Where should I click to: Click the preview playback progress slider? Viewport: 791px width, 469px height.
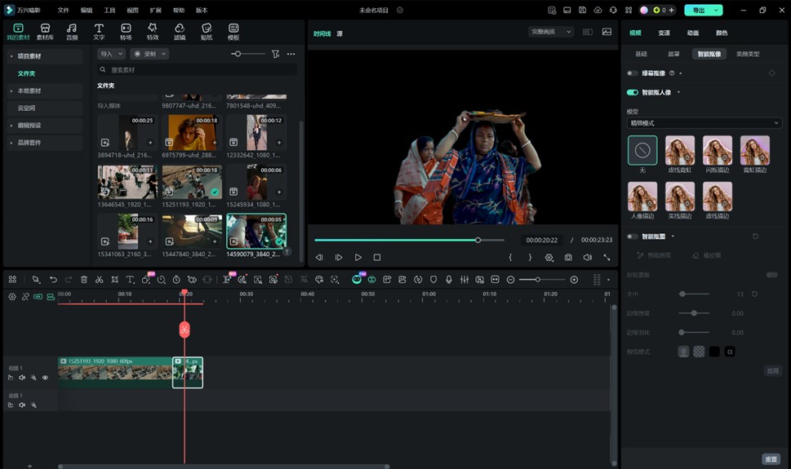408,241
